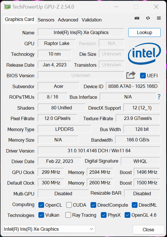Click the refresh icon in the toolbar
167x237 pixels.
[x=148, y=18]
